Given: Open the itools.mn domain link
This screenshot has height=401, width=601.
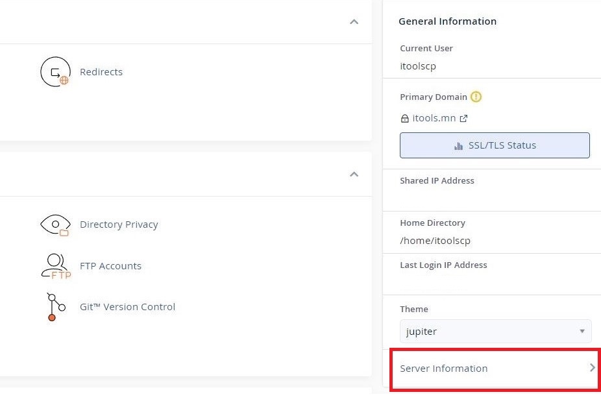Looking at the screenshot, I should [x=434, y=118].
